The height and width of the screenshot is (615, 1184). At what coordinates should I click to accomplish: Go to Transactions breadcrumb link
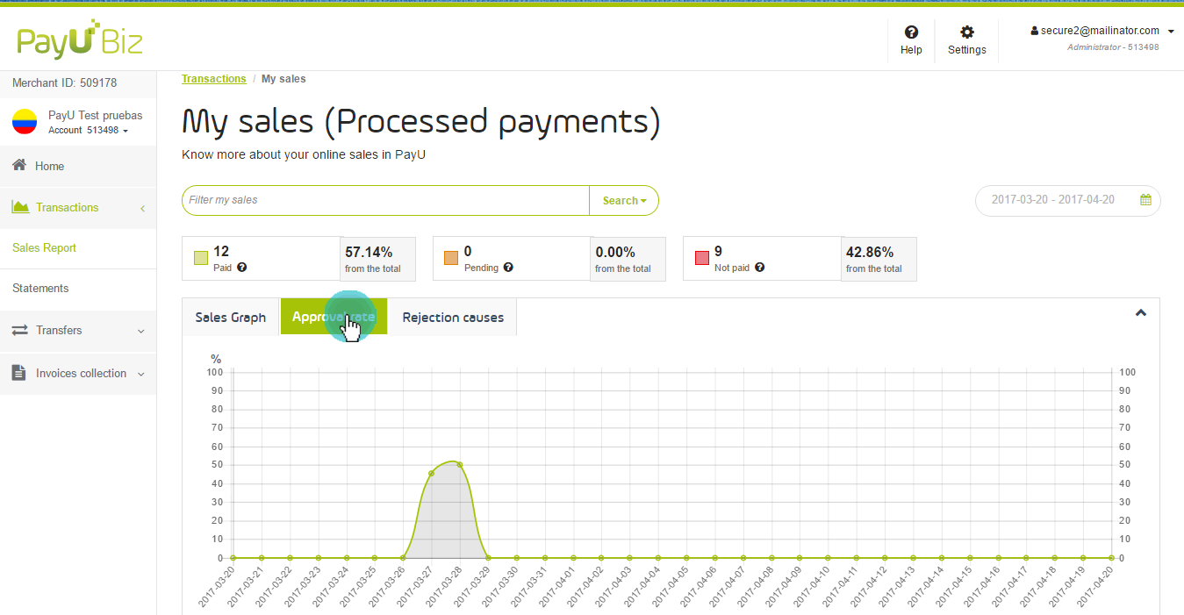[213, 79]
